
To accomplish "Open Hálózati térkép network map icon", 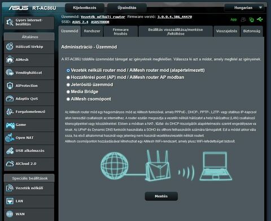I will coord(10,46).
